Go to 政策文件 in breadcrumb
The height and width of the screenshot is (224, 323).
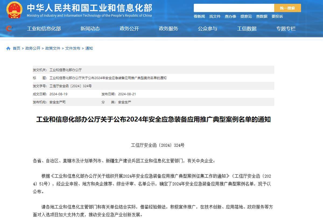[x=53, y=48]
